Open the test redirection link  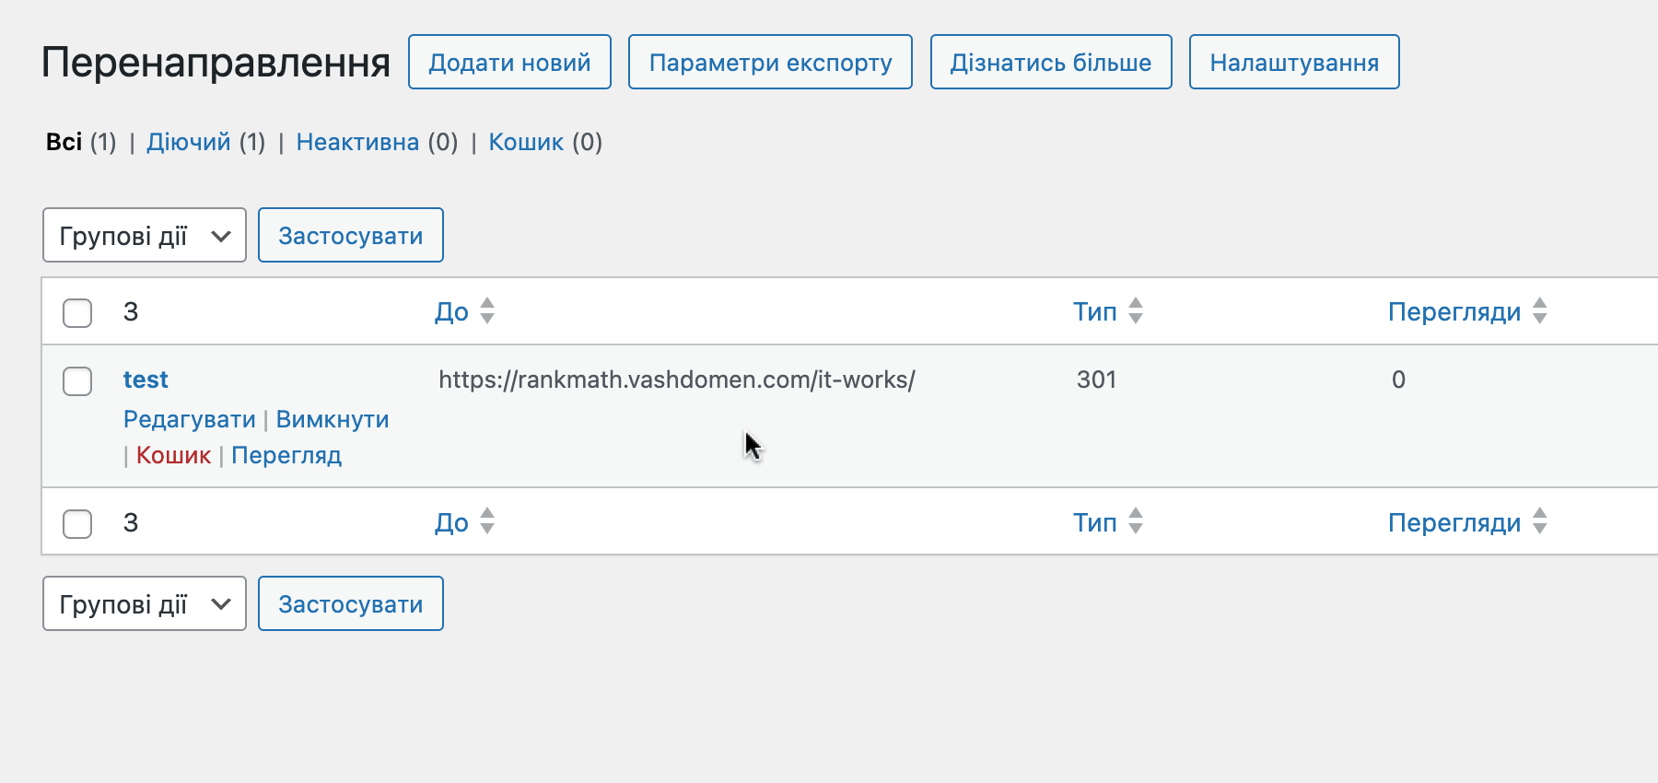coord(146,380)
